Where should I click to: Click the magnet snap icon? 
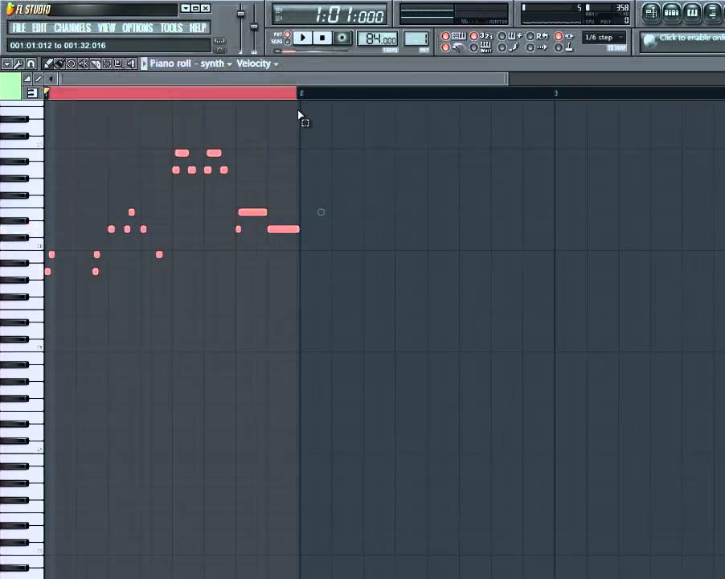(x=31, y=64)
